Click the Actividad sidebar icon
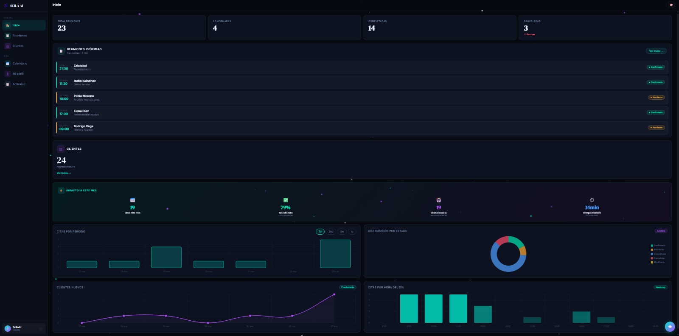Image resolution: width=679 pixels, height=336 pixels. coord(8,84)
